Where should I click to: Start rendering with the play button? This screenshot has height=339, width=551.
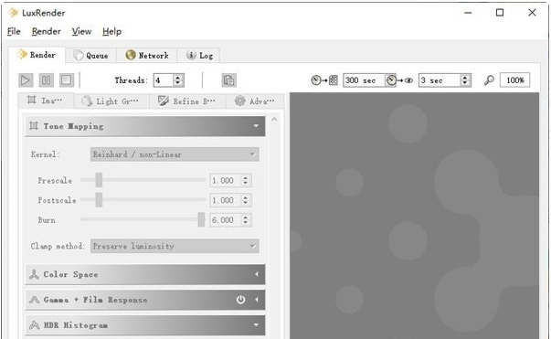click(x=26, y=80)
